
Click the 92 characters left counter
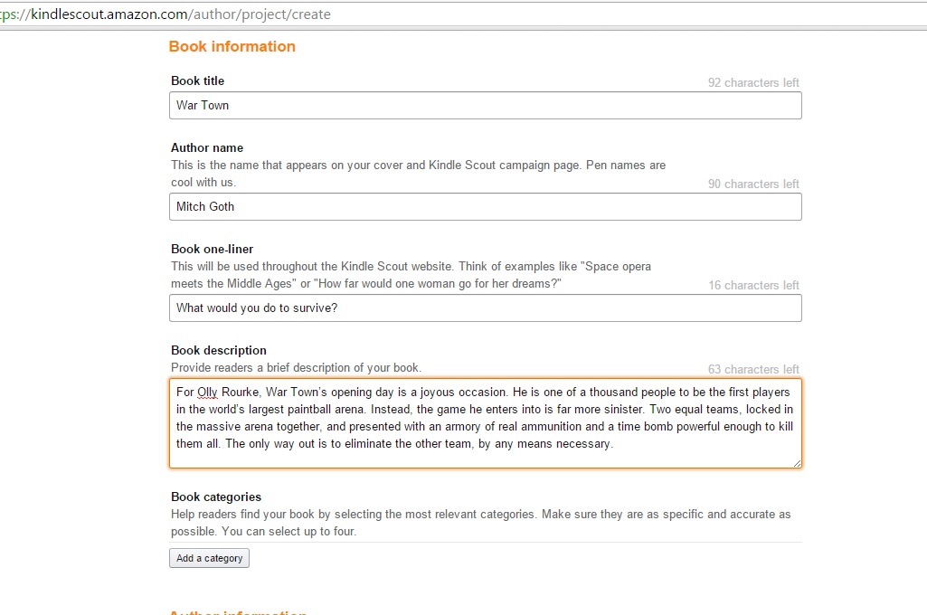coord(753,83)
